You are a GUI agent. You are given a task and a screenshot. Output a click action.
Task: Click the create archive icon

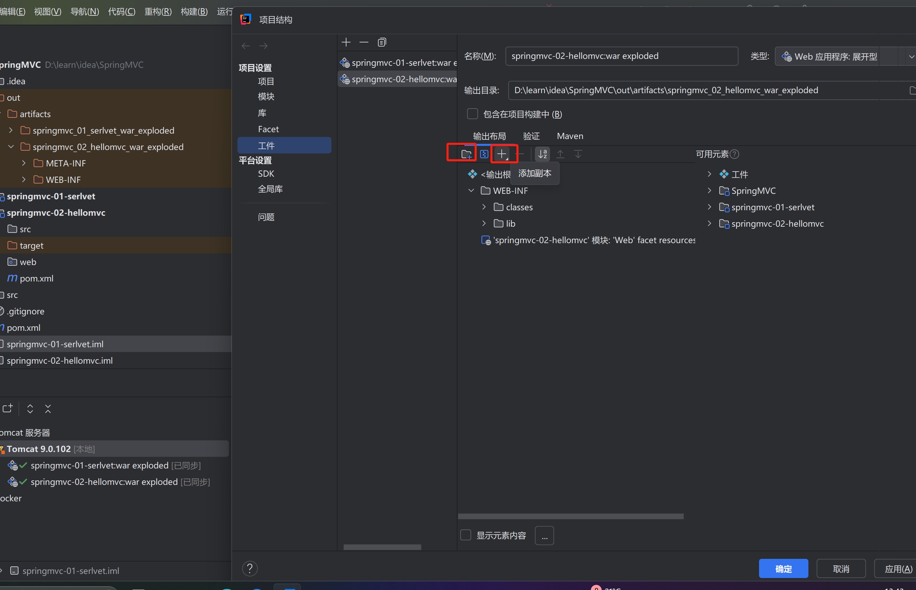pyautogui.click(x=484, y=154)
